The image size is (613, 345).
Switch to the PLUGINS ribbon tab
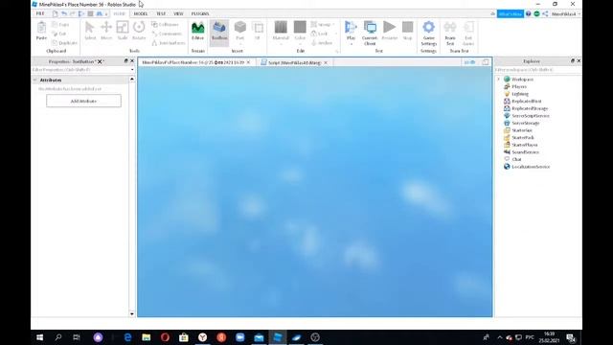[200, 13]
